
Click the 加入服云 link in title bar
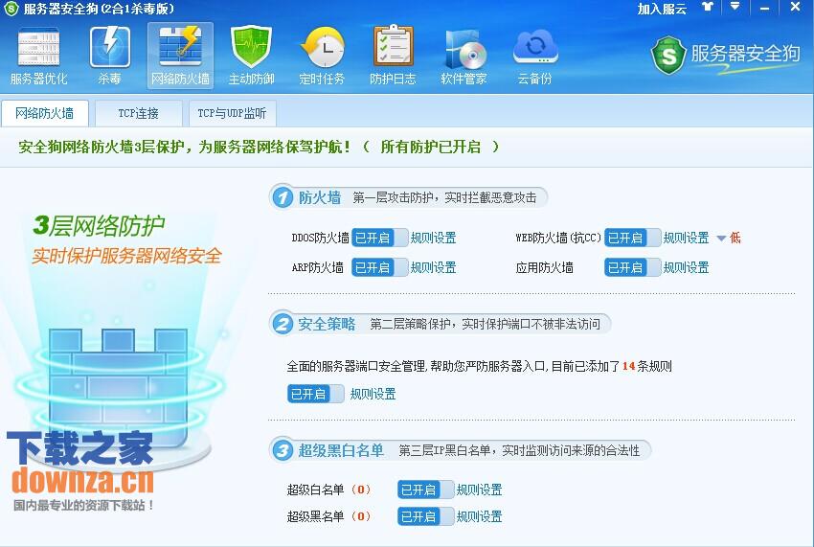coord(662,9)
